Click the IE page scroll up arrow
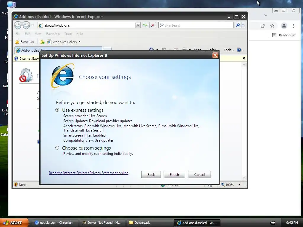This screenshot has width=303, height=227. tap(244, 65)
